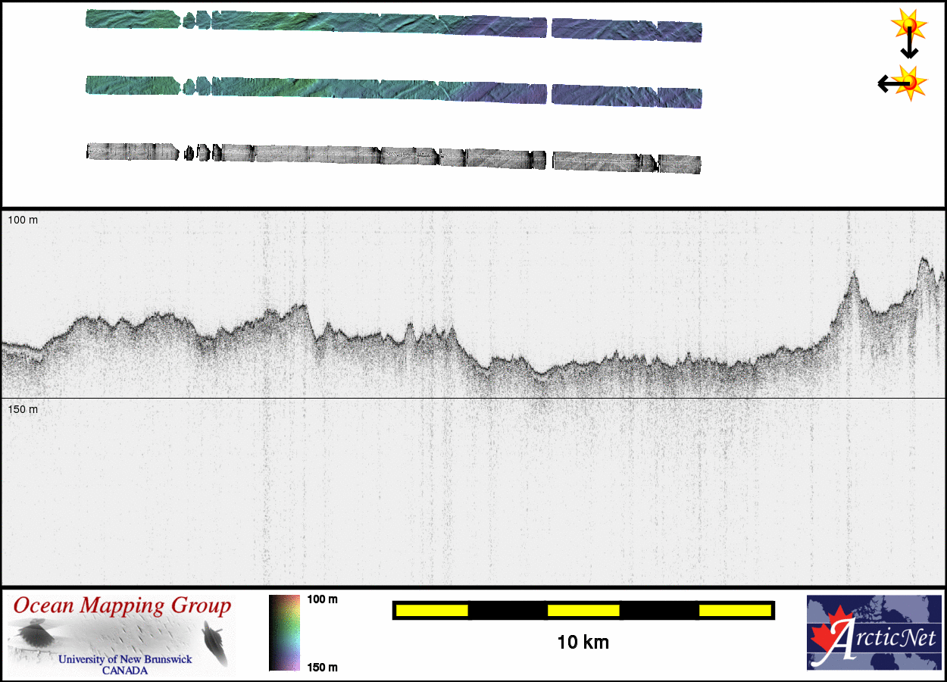Click the Ocean Mapping Group logo title
Viewport: 947px width, 682px height.
click(x=123, y=605)
